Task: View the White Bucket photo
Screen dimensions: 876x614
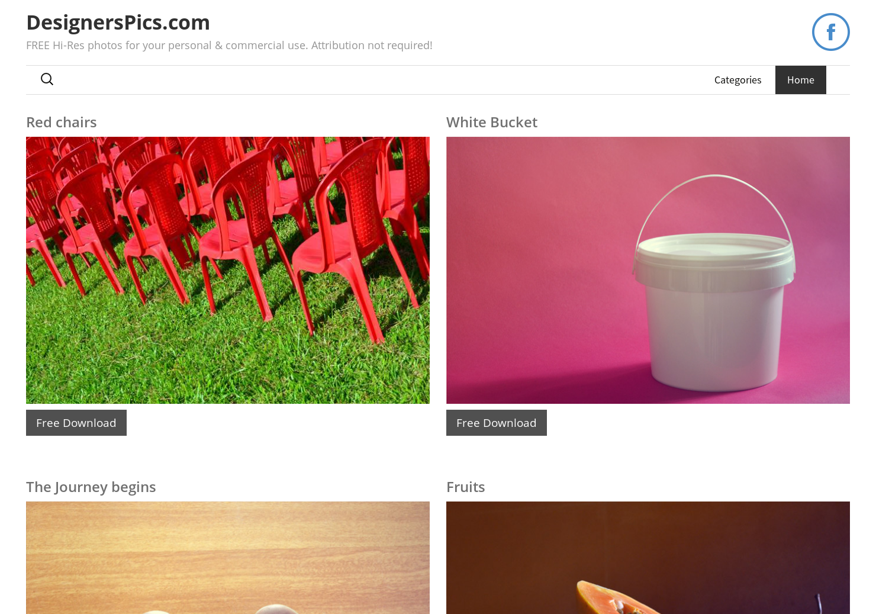Action: click(x=648, y=270)
